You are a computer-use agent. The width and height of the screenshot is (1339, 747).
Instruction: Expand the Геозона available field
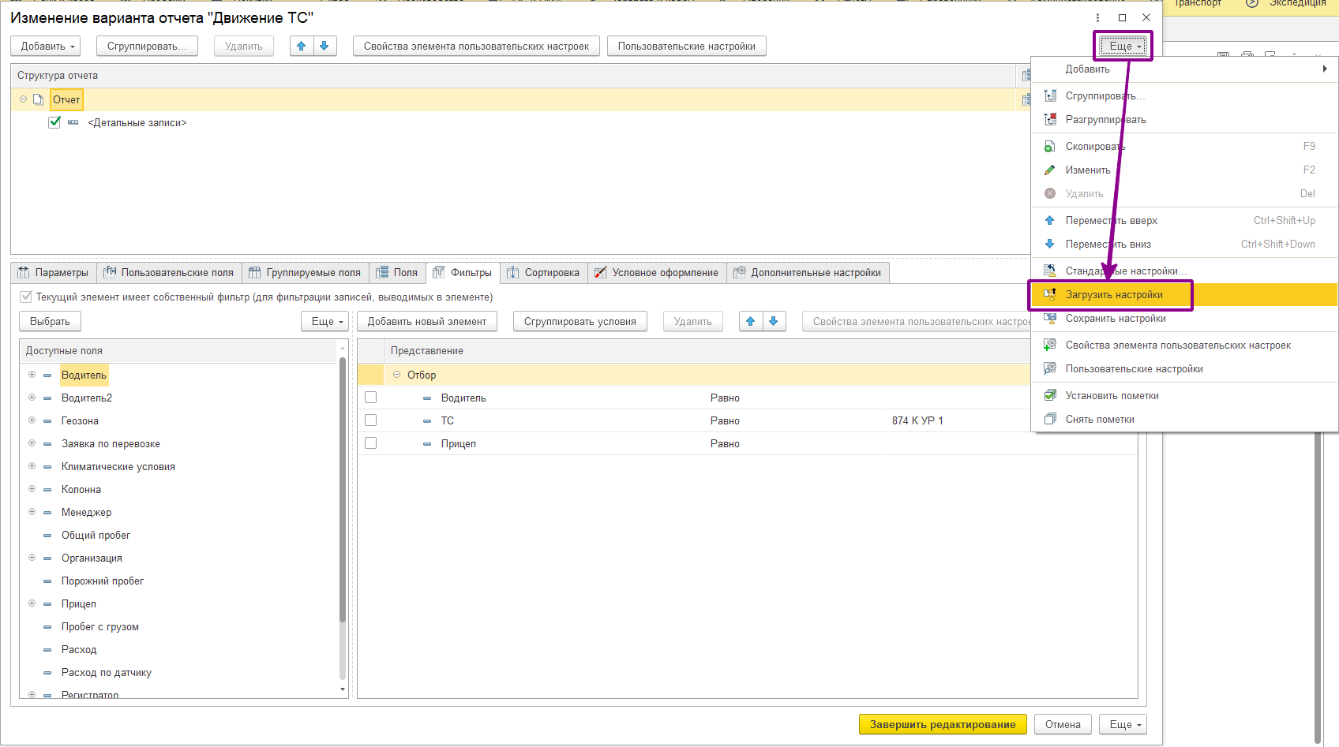(x=32, y=420)
